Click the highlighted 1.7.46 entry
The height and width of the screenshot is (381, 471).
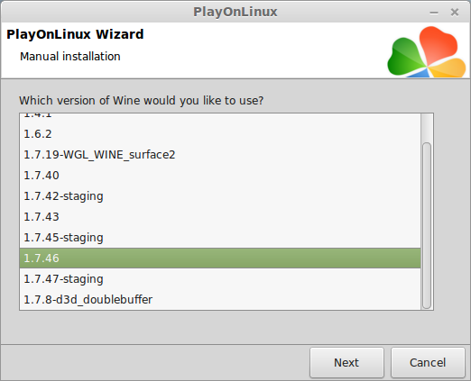tap(220, 259)
